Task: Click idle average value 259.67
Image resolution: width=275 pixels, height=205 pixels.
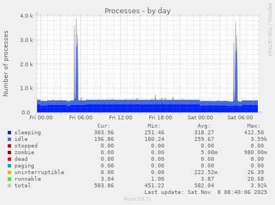Action: coord(204,139)
